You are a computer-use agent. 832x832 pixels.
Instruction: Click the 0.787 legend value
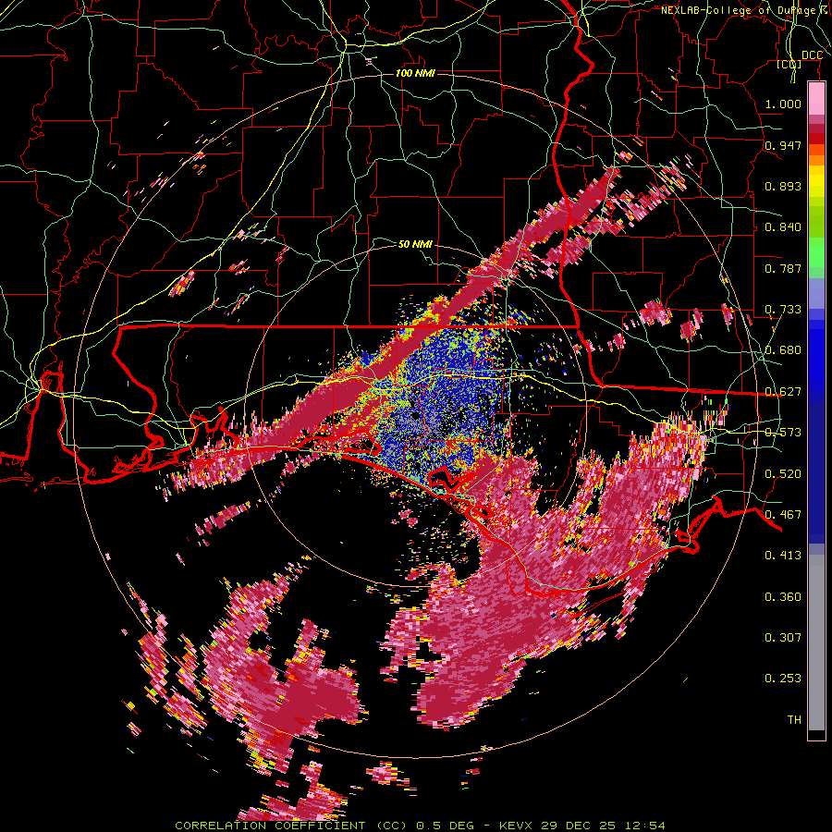(783, 268)
